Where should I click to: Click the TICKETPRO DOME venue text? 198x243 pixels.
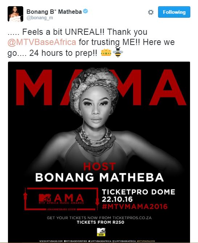(138, 192)
